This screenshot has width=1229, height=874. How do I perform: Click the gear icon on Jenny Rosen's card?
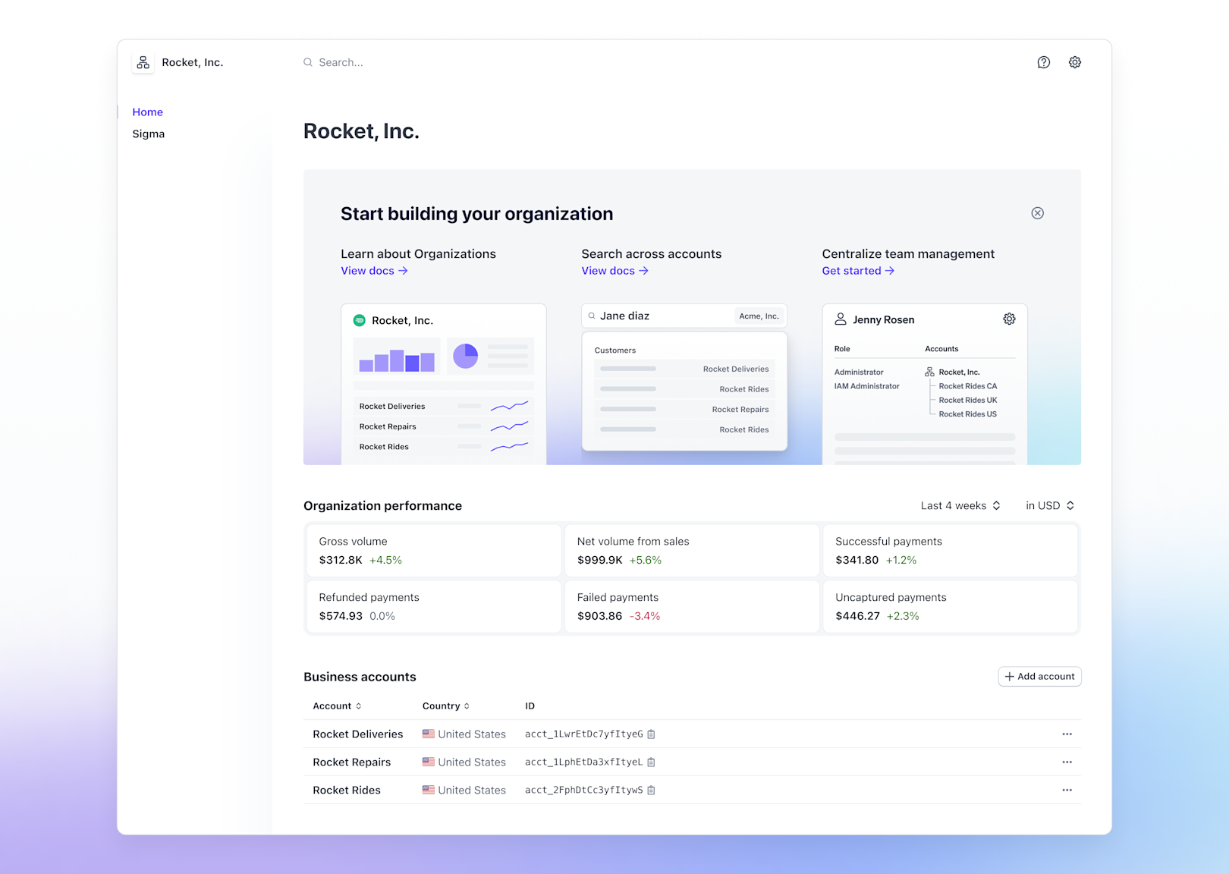click(x=1009, y=319)
